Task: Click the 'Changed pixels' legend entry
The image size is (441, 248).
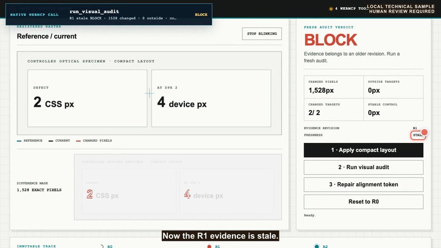Action: click(x=94, y=141)
